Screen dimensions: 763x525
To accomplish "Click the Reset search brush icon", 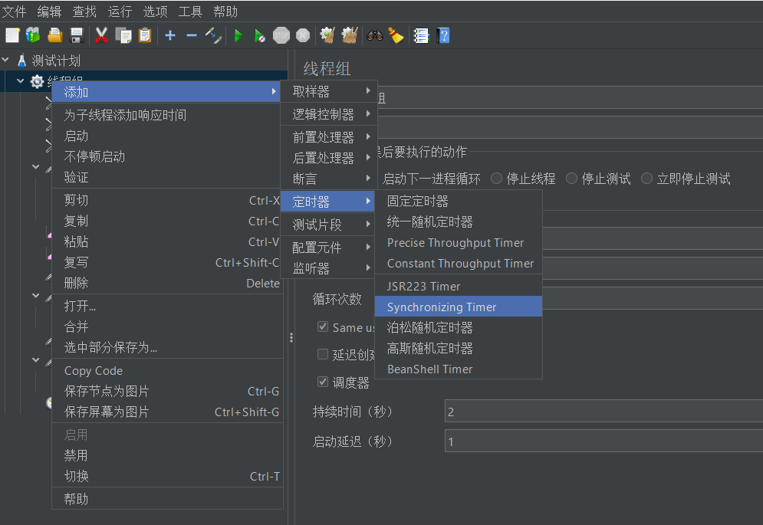I will point(396,35).
